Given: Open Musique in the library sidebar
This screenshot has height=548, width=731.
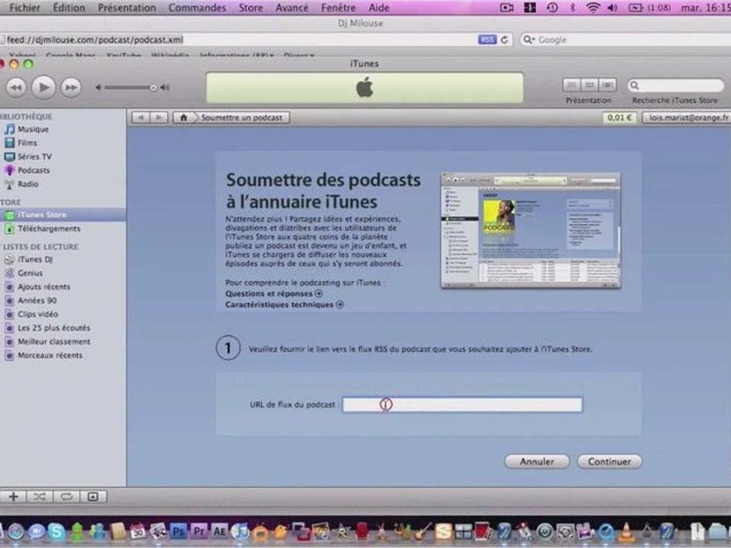Looking at the screenshot, I should (x=33, y=129).
